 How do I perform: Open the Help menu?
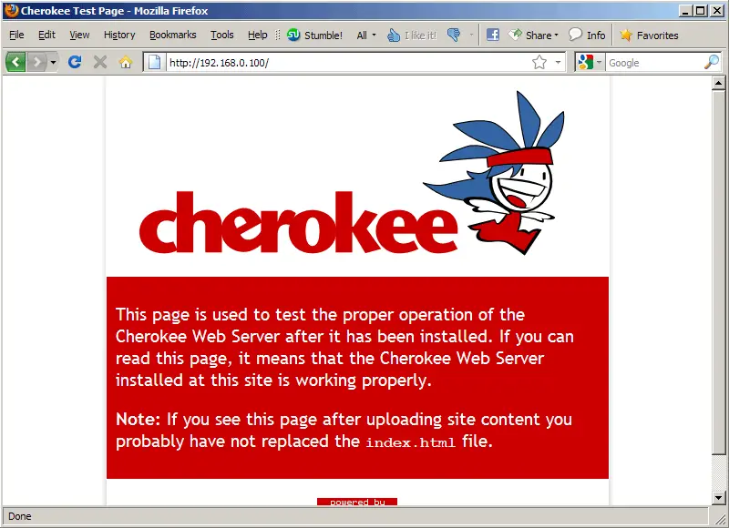point(258,35)
